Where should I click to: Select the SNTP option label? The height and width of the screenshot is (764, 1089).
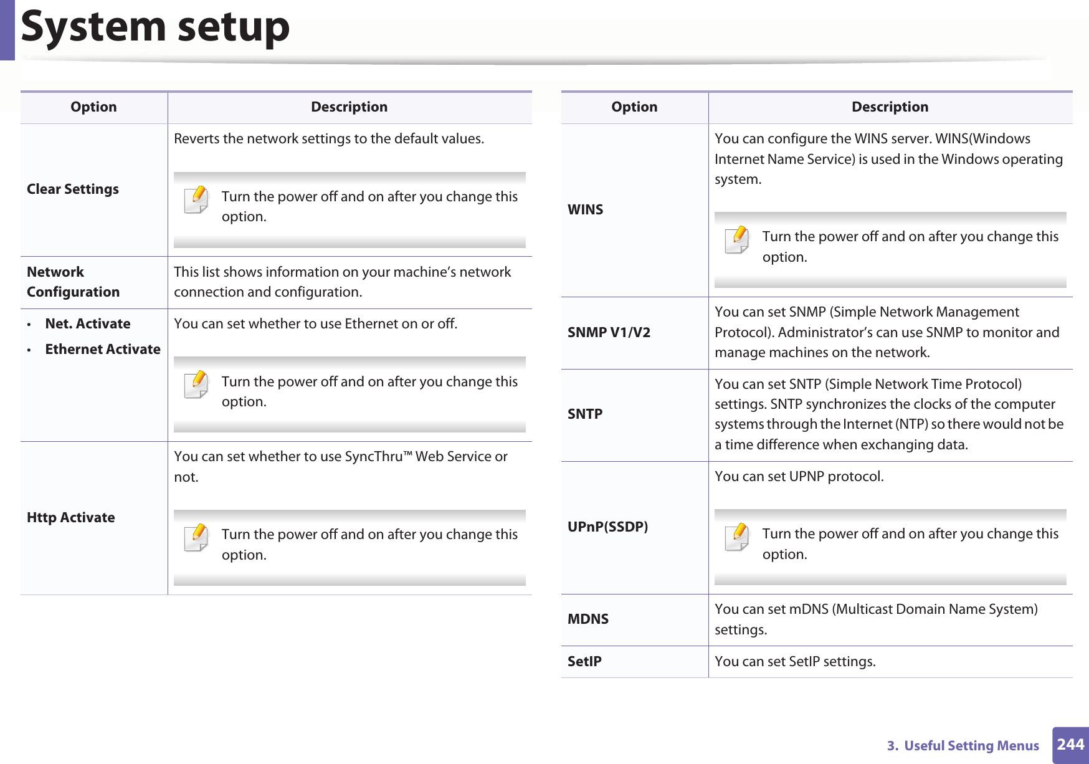pyautogui.click(x=585, y=414)
